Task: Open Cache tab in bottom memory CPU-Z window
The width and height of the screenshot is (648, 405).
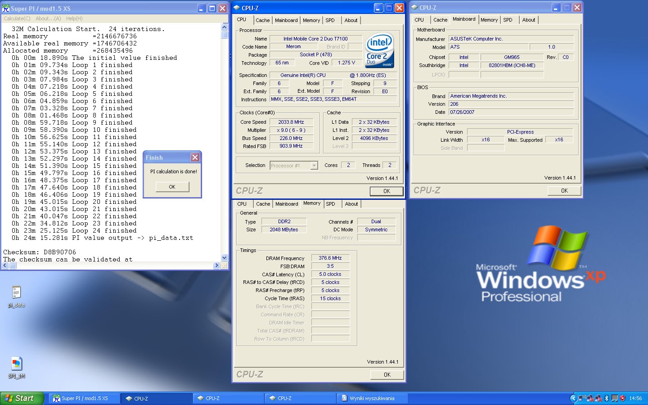Action: click(263, 204)
